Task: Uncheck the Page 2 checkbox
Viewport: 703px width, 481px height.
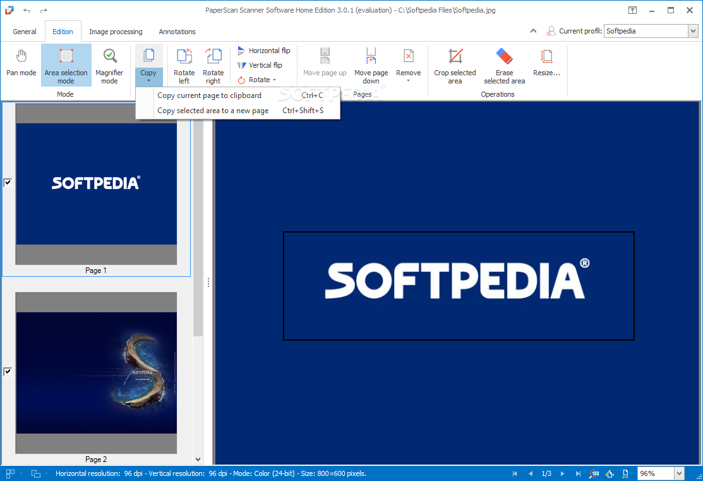Action: pos(8,371)
